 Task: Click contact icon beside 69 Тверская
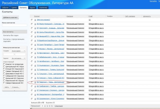(x=35, y=82)
